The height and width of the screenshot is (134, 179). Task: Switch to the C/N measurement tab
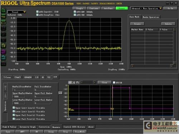pyautogui.click(x=37, y=77)
